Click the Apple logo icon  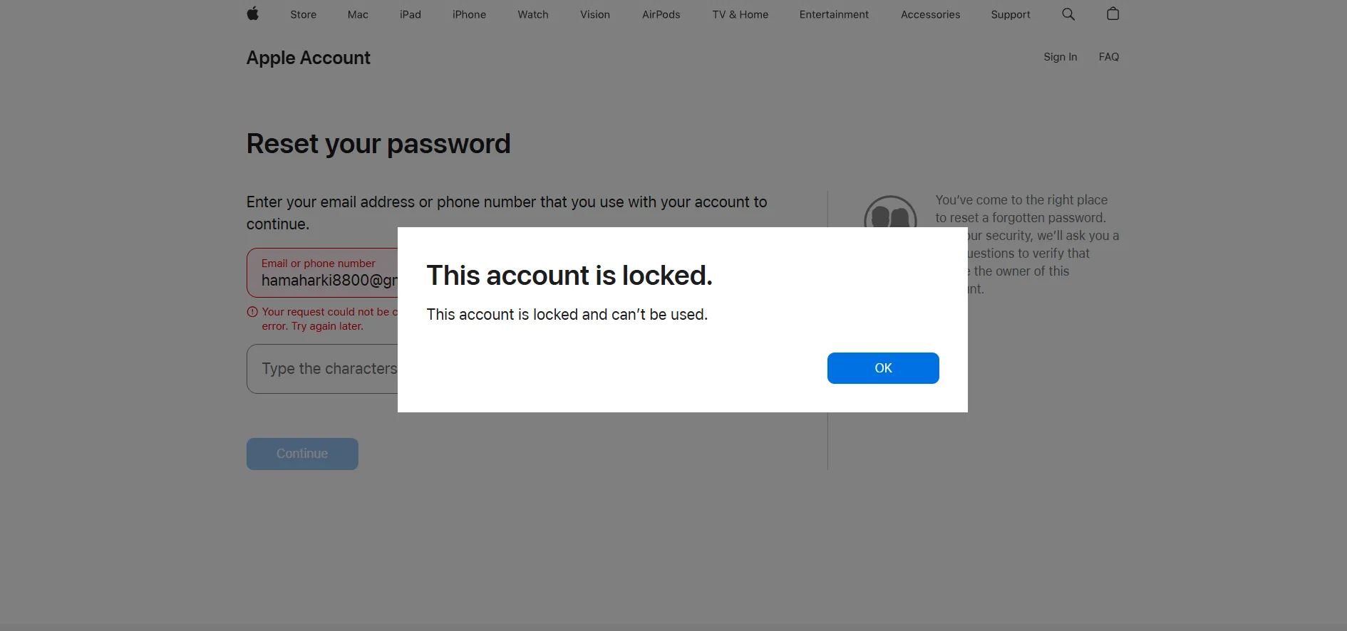coord(252,14)
